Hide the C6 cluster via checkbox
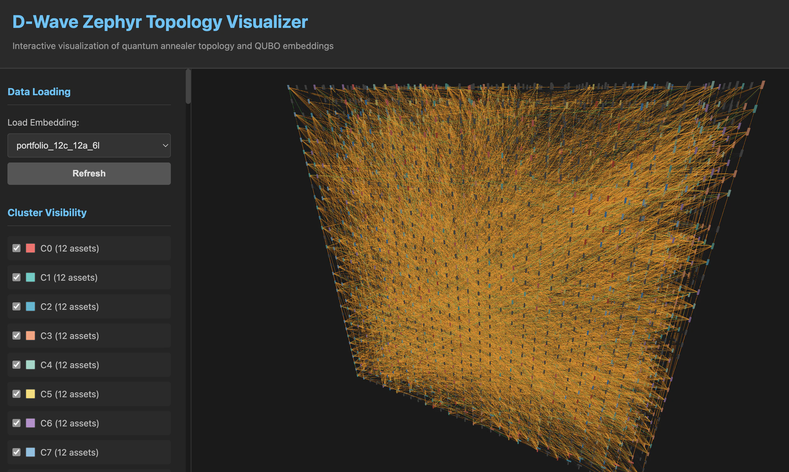The image size is (789, 472). (x=16, y=423)
